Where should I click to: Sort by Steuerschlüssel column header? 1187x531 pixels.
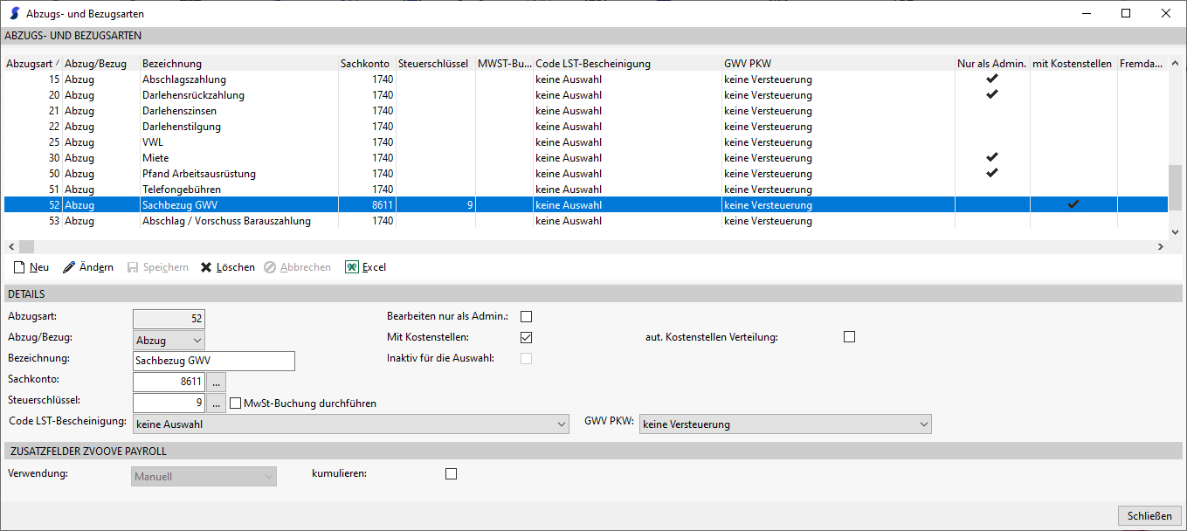click(435, 64)
